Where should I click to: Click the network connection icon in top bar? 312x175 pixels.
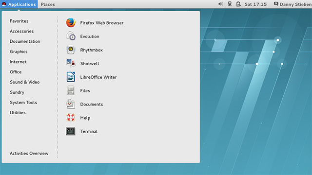(x=230, y=4)
